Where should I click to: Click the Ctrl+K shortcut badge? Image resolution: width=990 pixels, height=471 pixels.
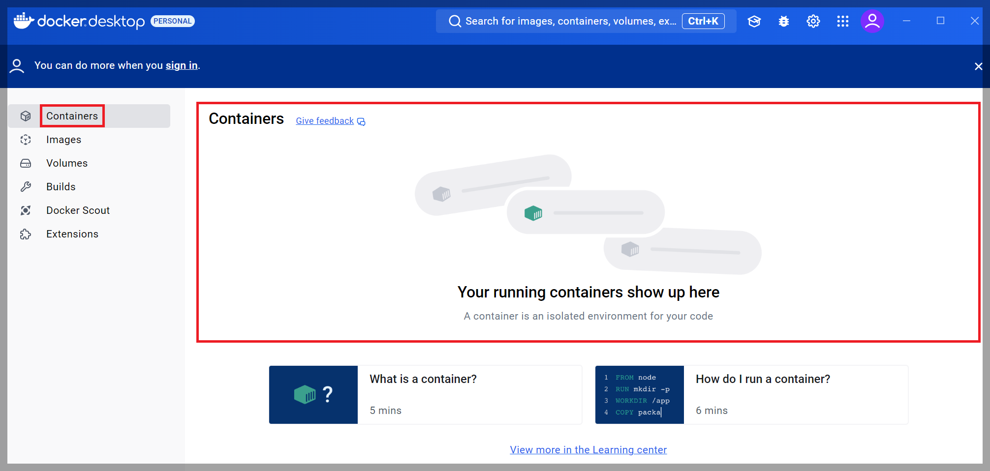pyautogui.click(x=703, y=21)
